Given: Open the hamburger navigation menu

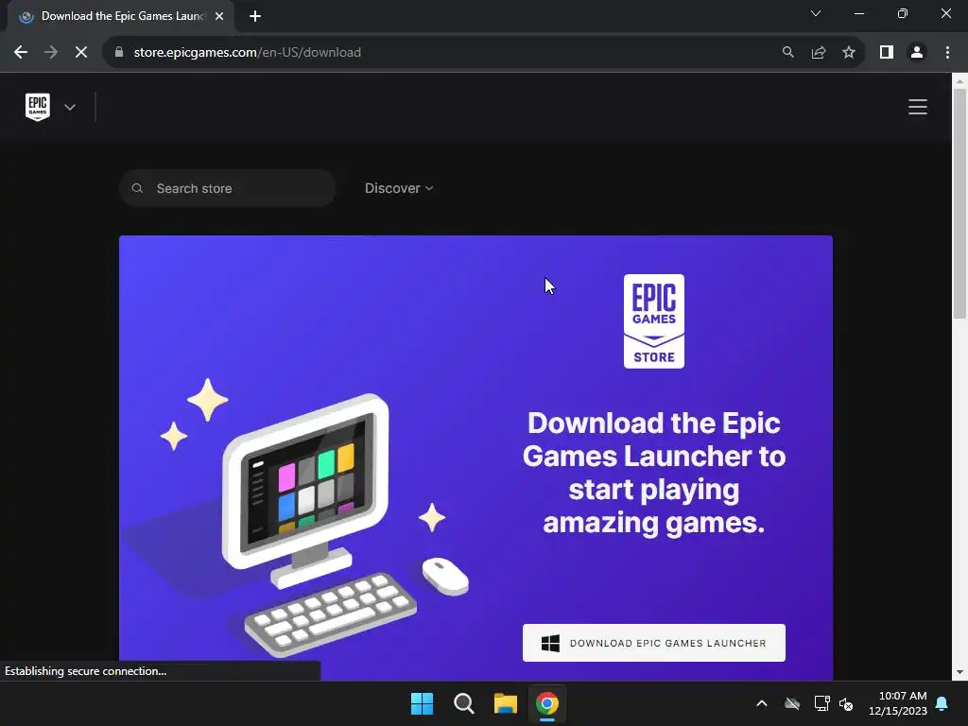Looking at the screenshot, I should point(918,107).
